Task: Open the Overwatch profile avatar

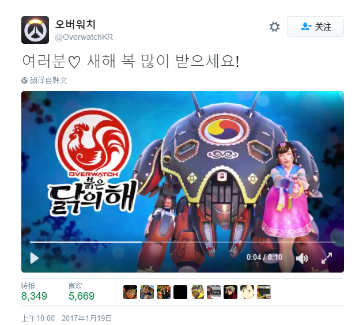Action: click(35, 30)
